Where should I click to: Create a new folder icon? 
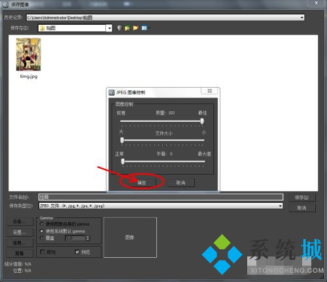pos(135,27)
